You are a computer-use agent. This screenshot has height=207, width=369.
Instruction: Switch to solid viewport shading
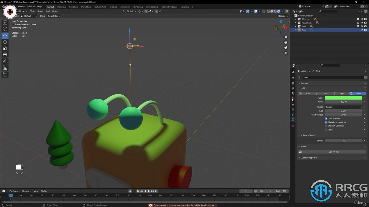[x=272, y=11]
